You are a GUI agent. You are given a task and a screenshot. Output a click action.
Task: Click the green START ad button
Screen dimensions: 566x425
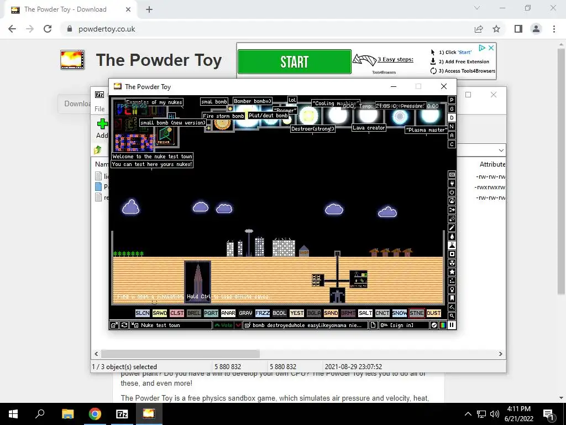(295, 62)
